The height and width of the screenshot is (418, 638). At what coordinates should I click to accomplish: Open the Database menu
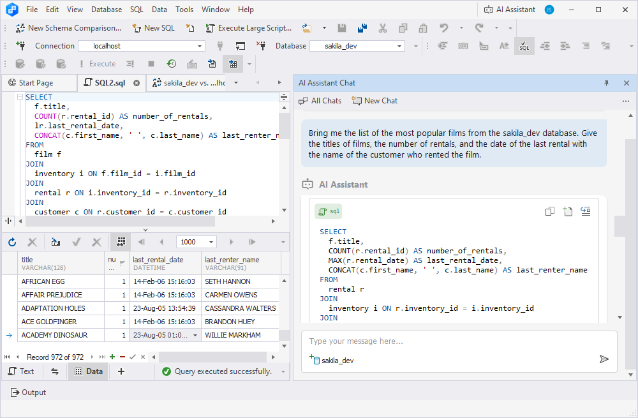[106, 9]
